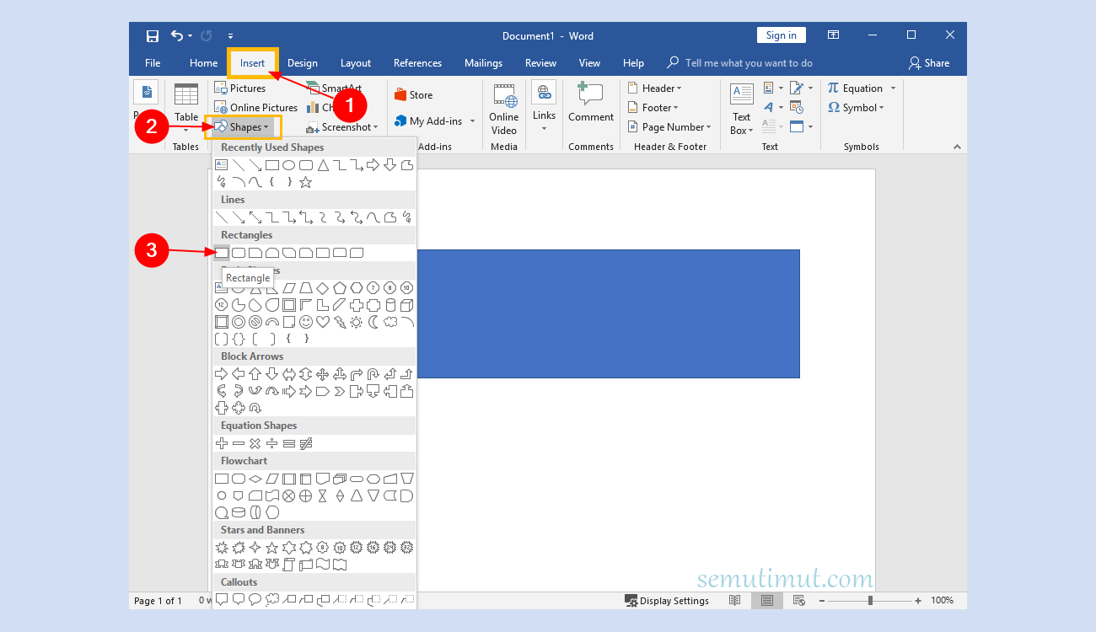Save the document with the floppy disk icon

pyautogui.click(x=153, y=35)
